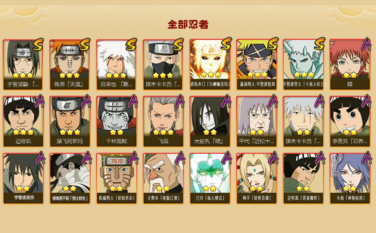Viewport: 376px width, 233px height.
Task: Open the 桃地再不斩「秽土转生」 card
Action: coord(70,179)
